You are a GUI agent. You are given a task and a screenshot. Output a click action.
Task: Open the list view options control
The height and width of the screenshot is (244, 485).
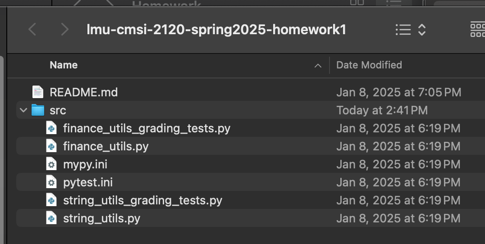click(411, 30)
